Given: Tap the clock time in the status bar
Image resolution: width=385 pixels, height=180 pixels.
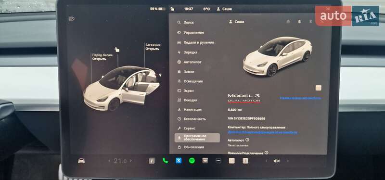Looking at the screenshot, I should tap(189, 9).
